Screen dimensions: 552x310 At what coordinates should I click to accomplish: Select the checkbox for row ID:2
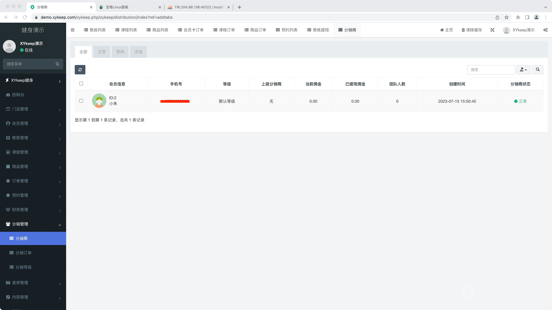[x=81, y=101]
